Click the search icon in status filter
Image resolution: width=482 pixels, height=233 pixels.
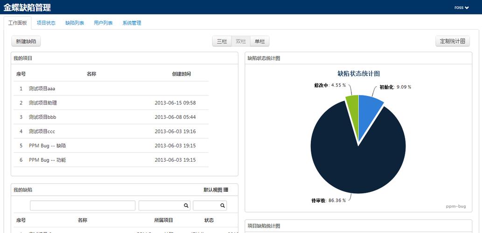(x=222, y=206)
